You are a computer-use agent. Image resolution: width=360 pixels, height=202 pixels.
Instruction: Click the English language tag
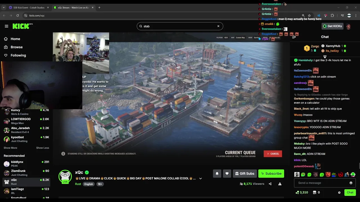(x=89, y=184)
